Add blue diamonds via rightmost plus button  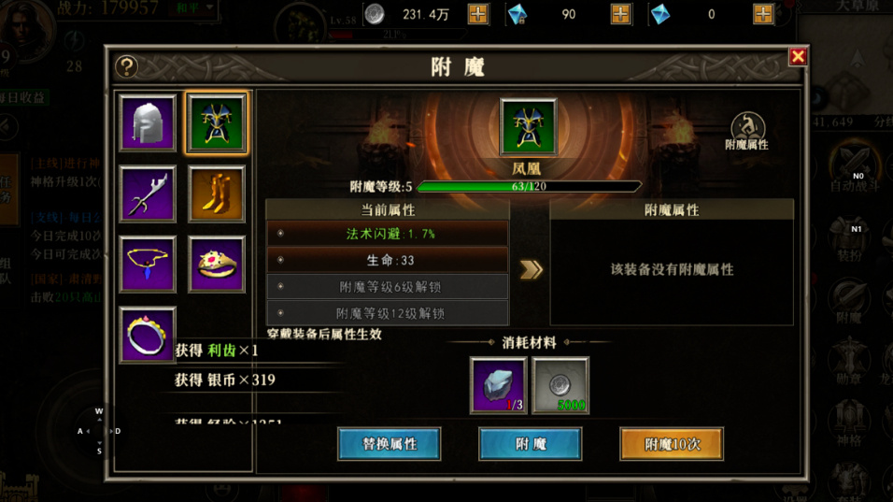click(x=762, y=14)
